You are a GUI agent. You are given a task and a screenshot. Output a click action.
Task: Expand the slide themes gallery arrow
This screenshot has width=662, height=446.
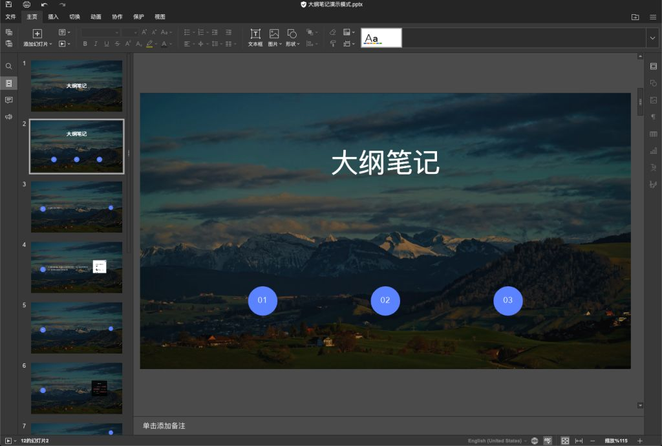point(652,38)
